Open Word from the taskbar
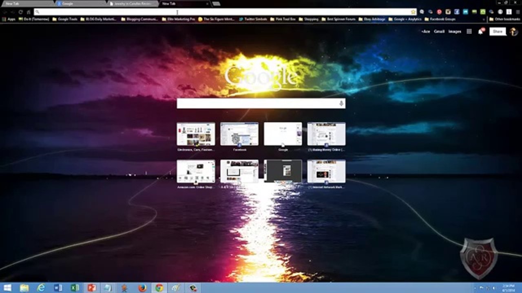 [x=58, y=288]
